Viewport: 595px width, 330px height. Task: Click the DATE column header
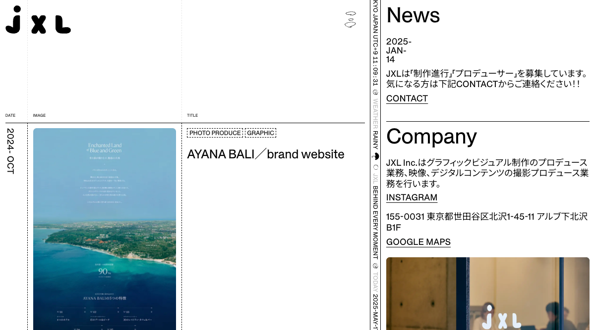pyautogui.click(x=10, y=115)
